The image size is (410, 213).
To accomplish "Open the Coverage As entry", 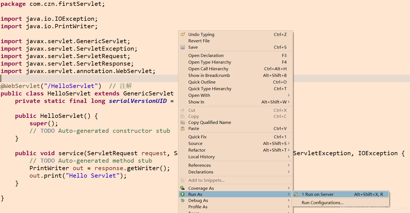I will point(236,188).
